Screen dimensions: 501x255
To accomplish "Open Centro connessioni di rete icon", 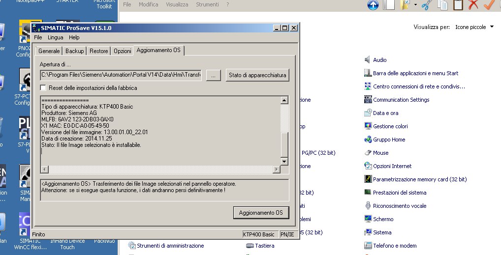I will click(368, 86).
